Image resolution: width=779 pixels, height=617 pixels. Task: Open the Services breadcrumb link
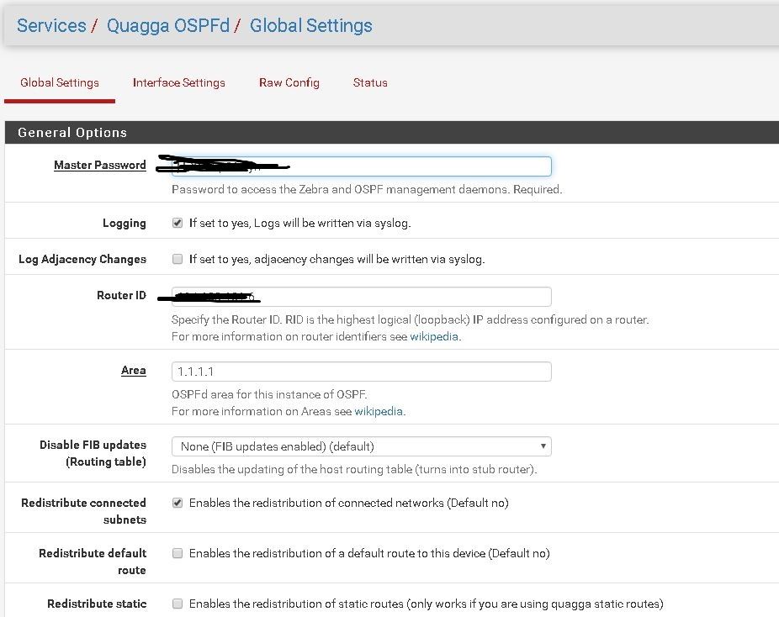click(51, 25)
